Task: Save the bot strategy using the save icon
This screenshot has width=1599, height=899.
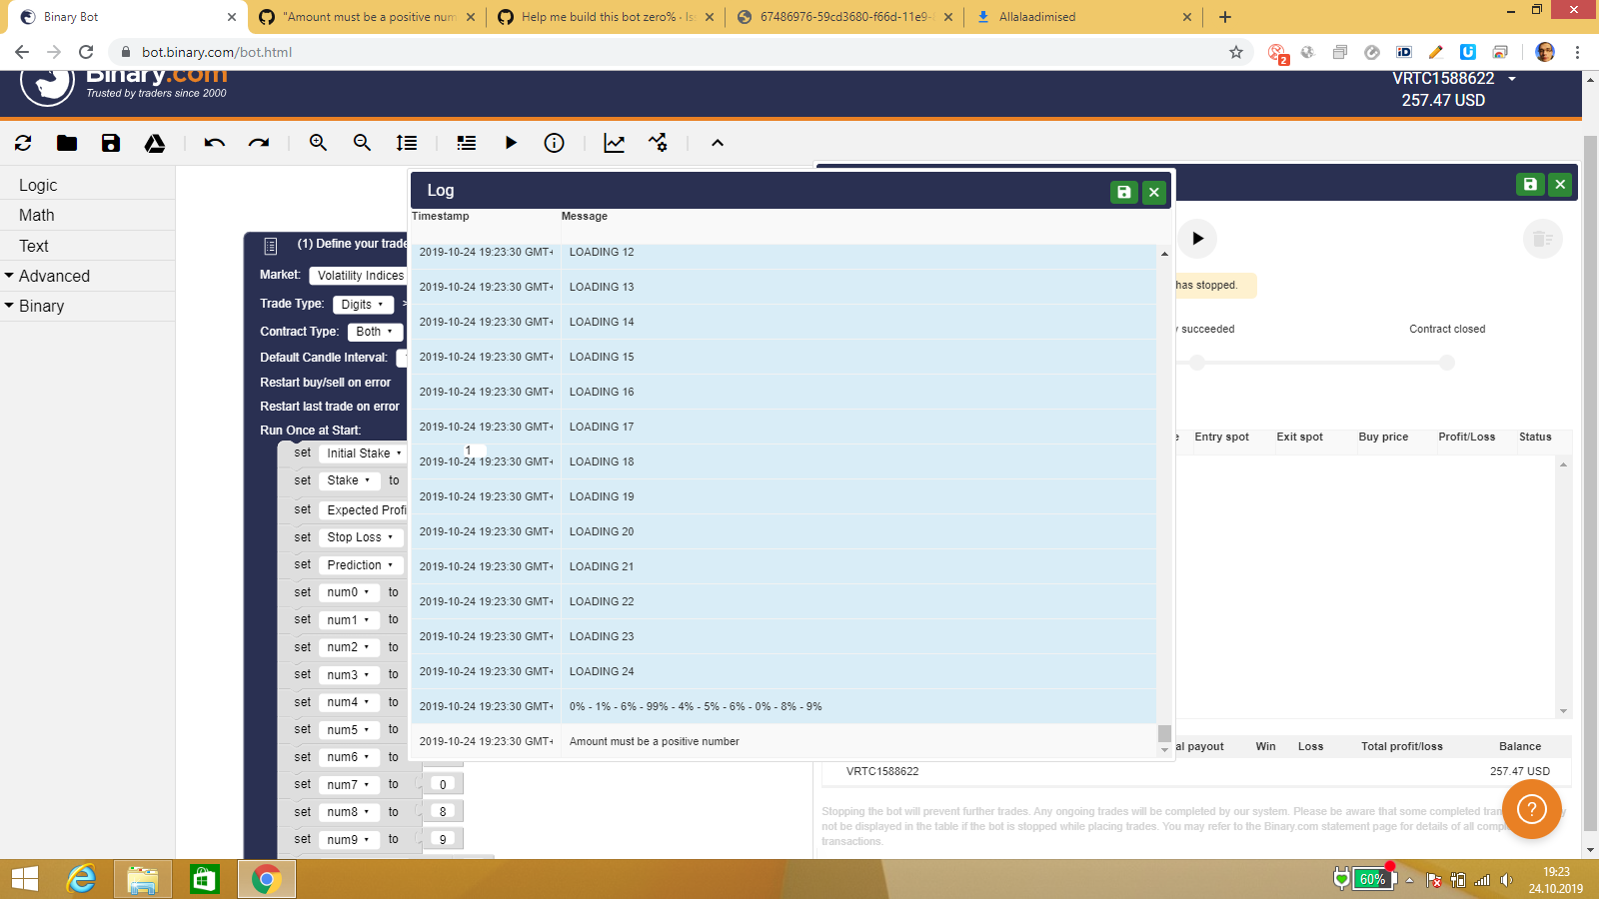Action: (110, 143)
